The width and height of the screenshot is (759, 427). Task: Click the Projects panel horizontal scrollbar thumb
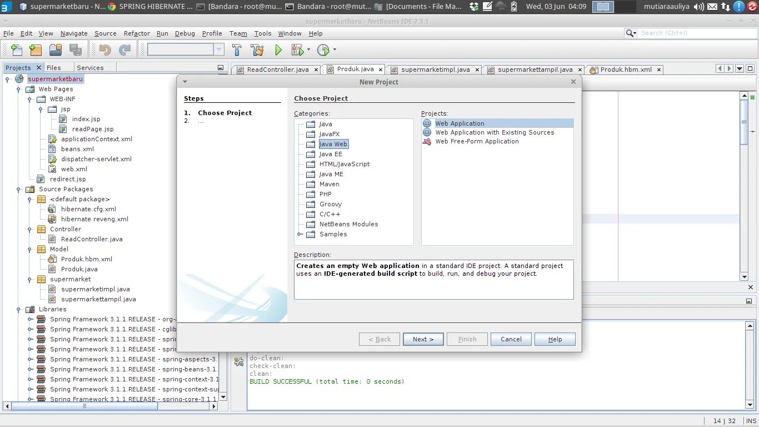(x=84, y=406)
